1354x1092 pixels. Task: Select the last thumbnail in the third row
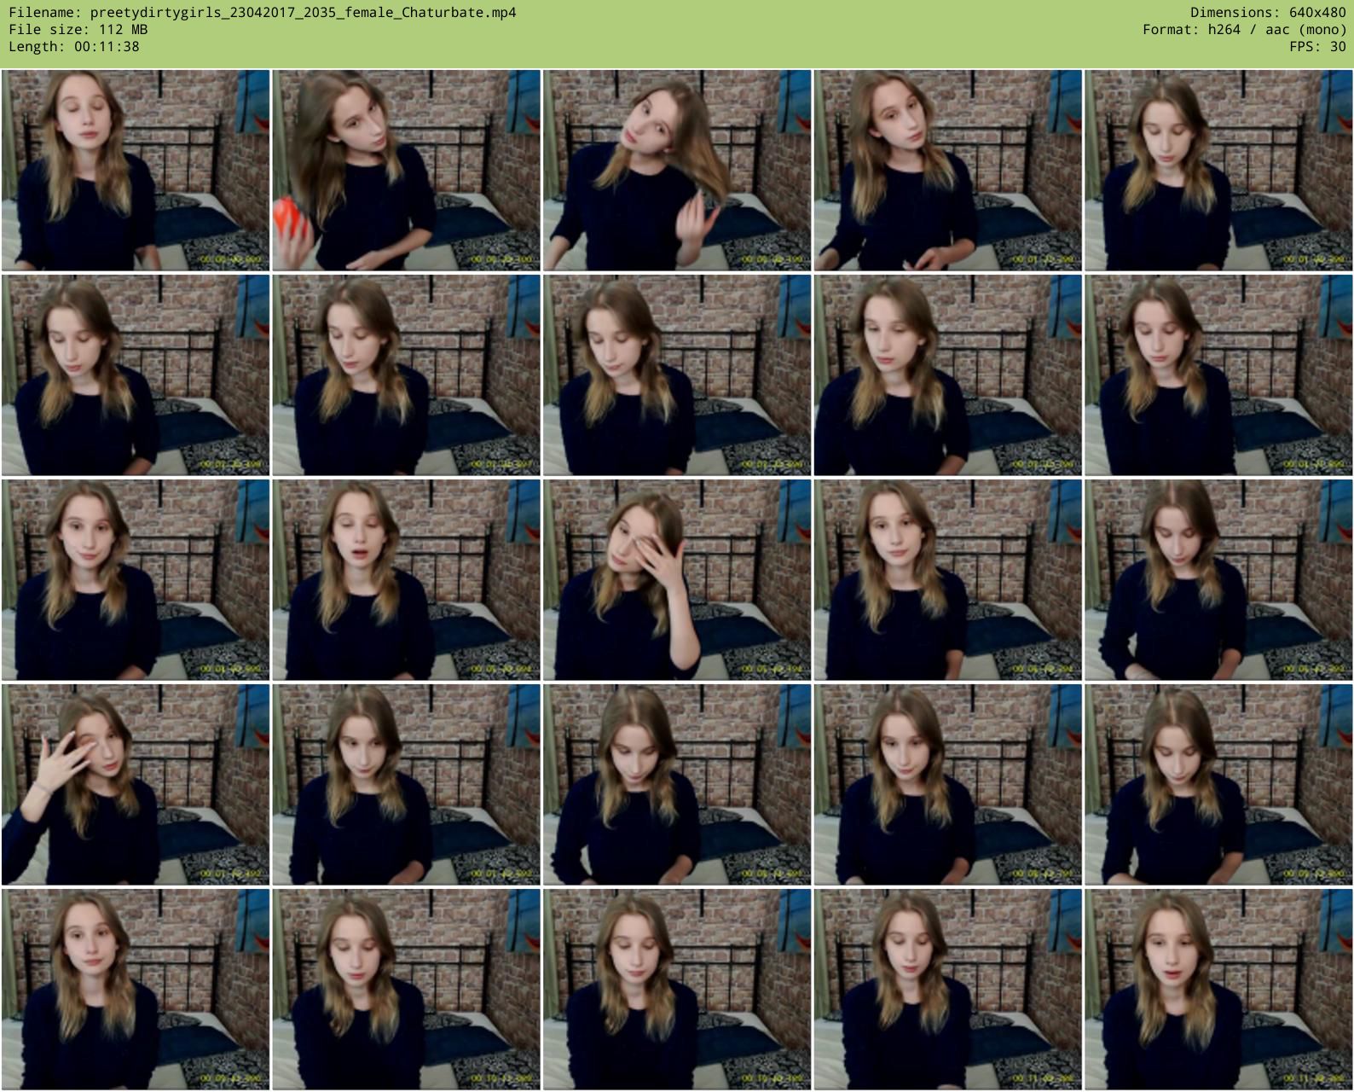[1218, 579]
